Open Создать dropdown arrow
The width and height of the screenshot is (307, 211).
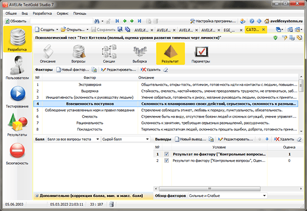tap(57, 30)
